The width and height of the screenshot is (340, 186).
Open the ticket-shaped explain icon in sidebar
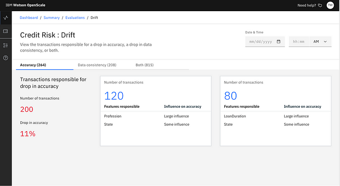click(6, 32)
